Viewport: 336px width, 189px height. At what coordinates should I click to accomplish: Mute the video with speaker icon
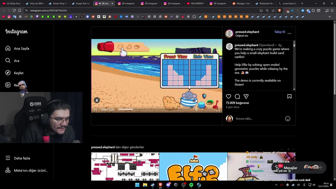pyautogui.click(x=196, y=109)
